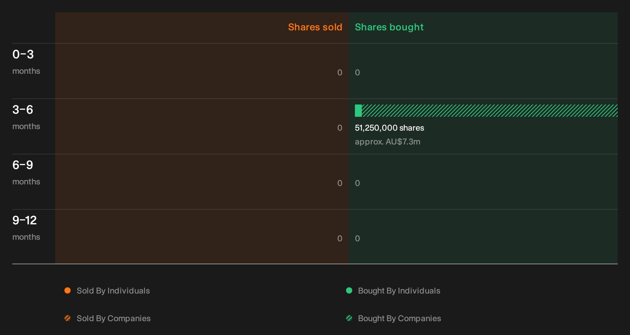Click the shares sold zero in 9-12 months row
The height and width of the screenshot is (335, 630).
click(340, 239)
